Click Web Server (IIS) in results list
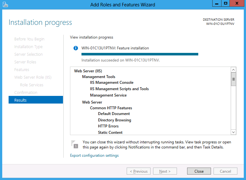This screenshot has width=246, height=180. coord(88,71)
